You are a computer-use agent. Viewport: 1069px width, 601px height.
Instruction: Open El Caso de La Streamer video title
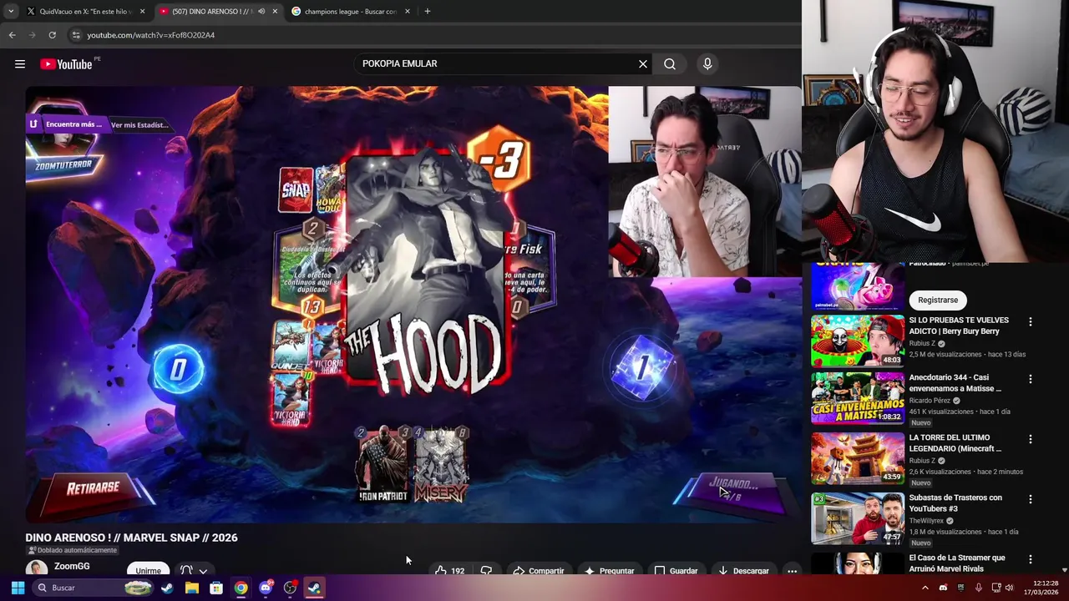[x=956, y=563]
